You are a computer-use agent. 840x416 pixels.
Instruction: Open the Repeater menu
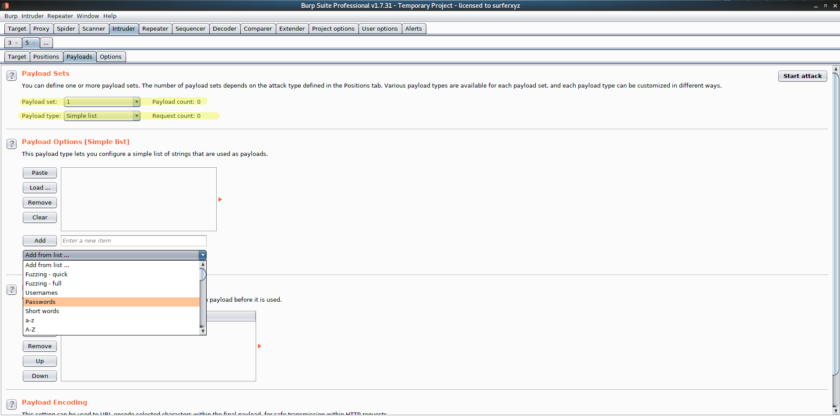[x=60, y=16]
